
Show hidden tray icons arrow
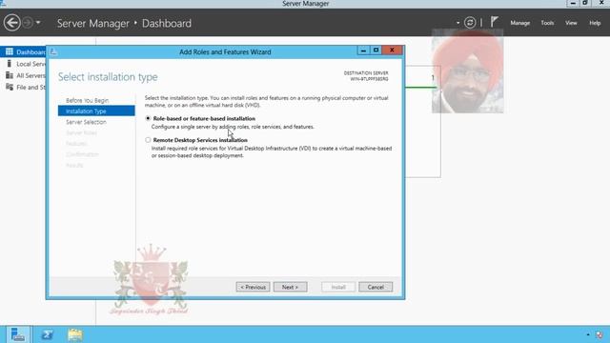[x=588, y=334]
